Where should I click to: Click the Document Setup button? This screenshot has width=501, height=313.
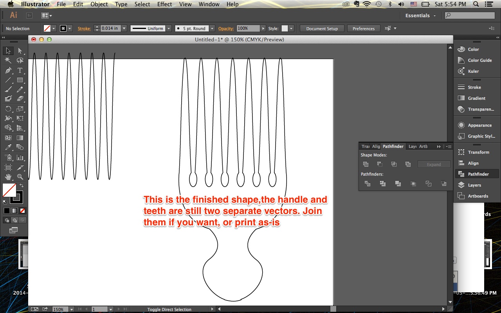point(321,28)
